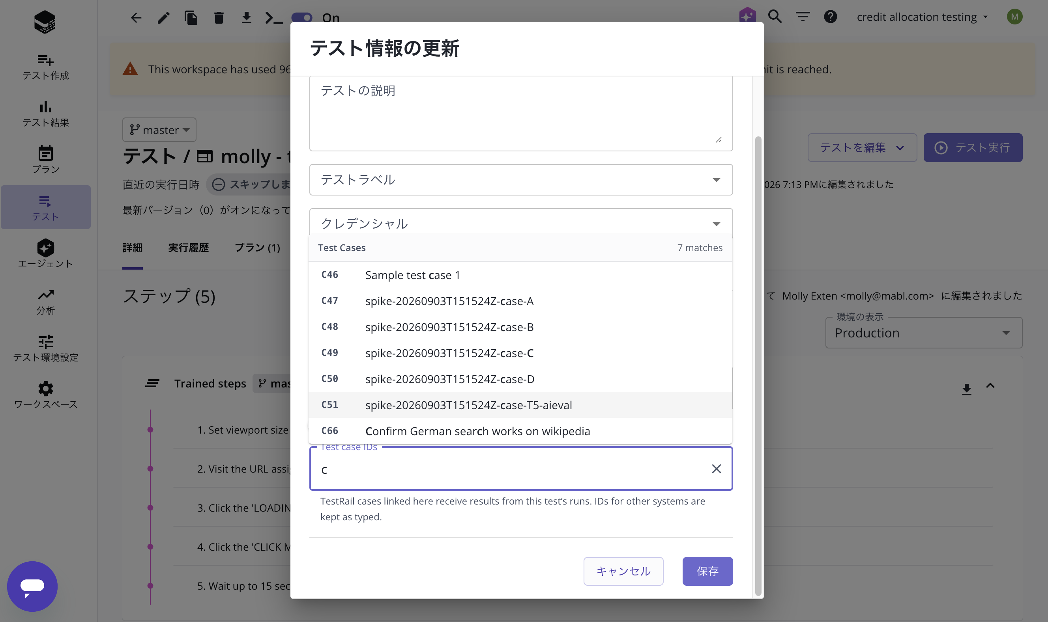Image resolution: width=1048 pixels, height=622 pixels.
Task: Click the pencil edit icon
Action: [164, 18]
